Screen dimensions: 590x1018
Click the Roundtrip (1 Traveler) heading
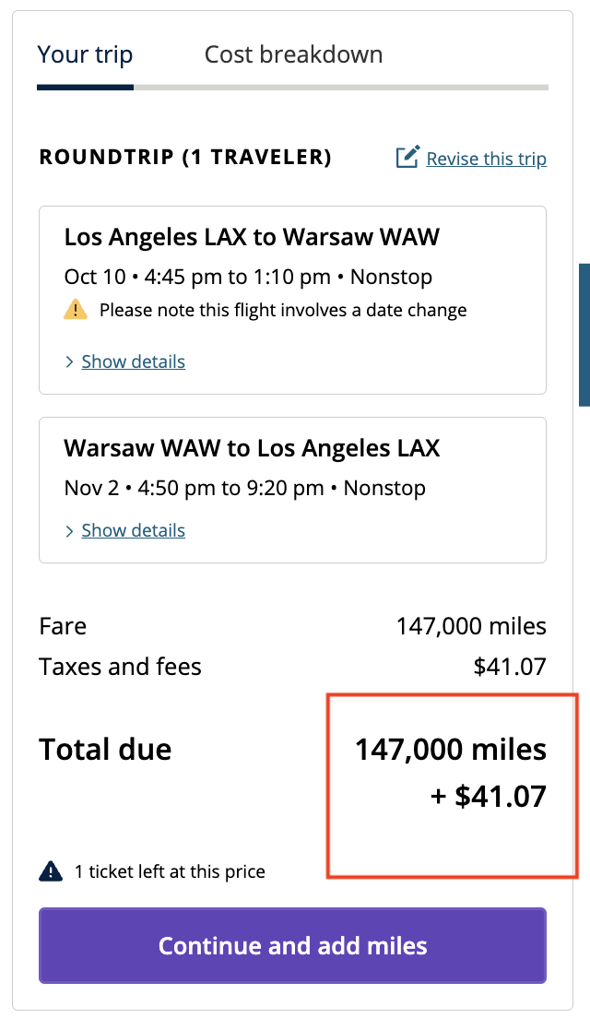(x=185, y=157)
